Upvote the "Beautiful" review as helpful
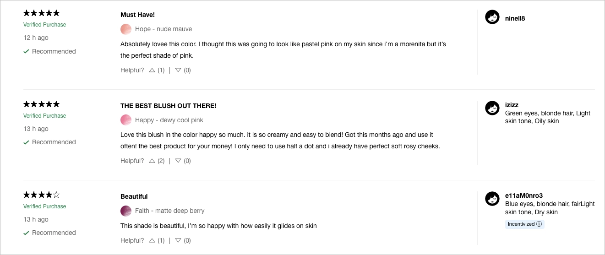 coord(152,241)
